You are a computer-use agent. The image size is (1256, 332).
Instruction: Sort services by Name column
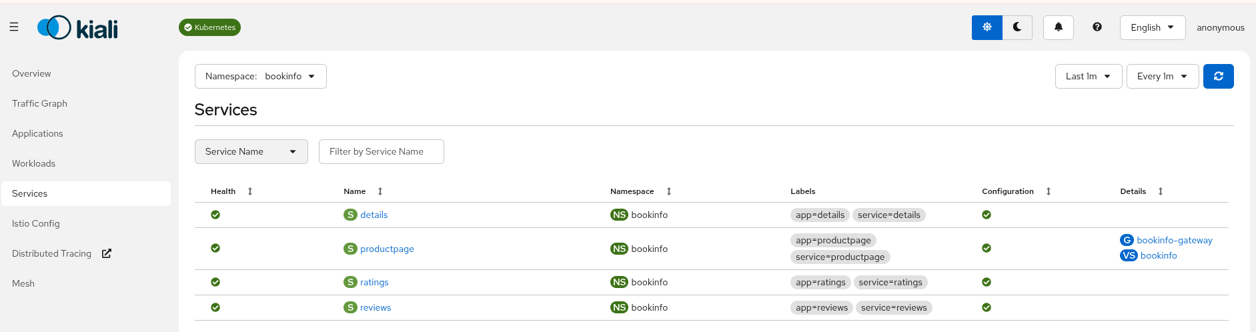[380, 191]
